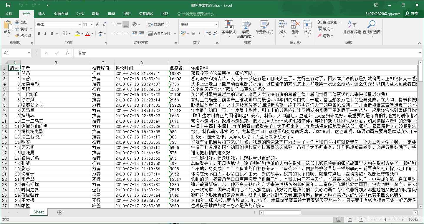Increase decimal places
Image resolution: width=424 pixels, height=224 pixels.
208,34
